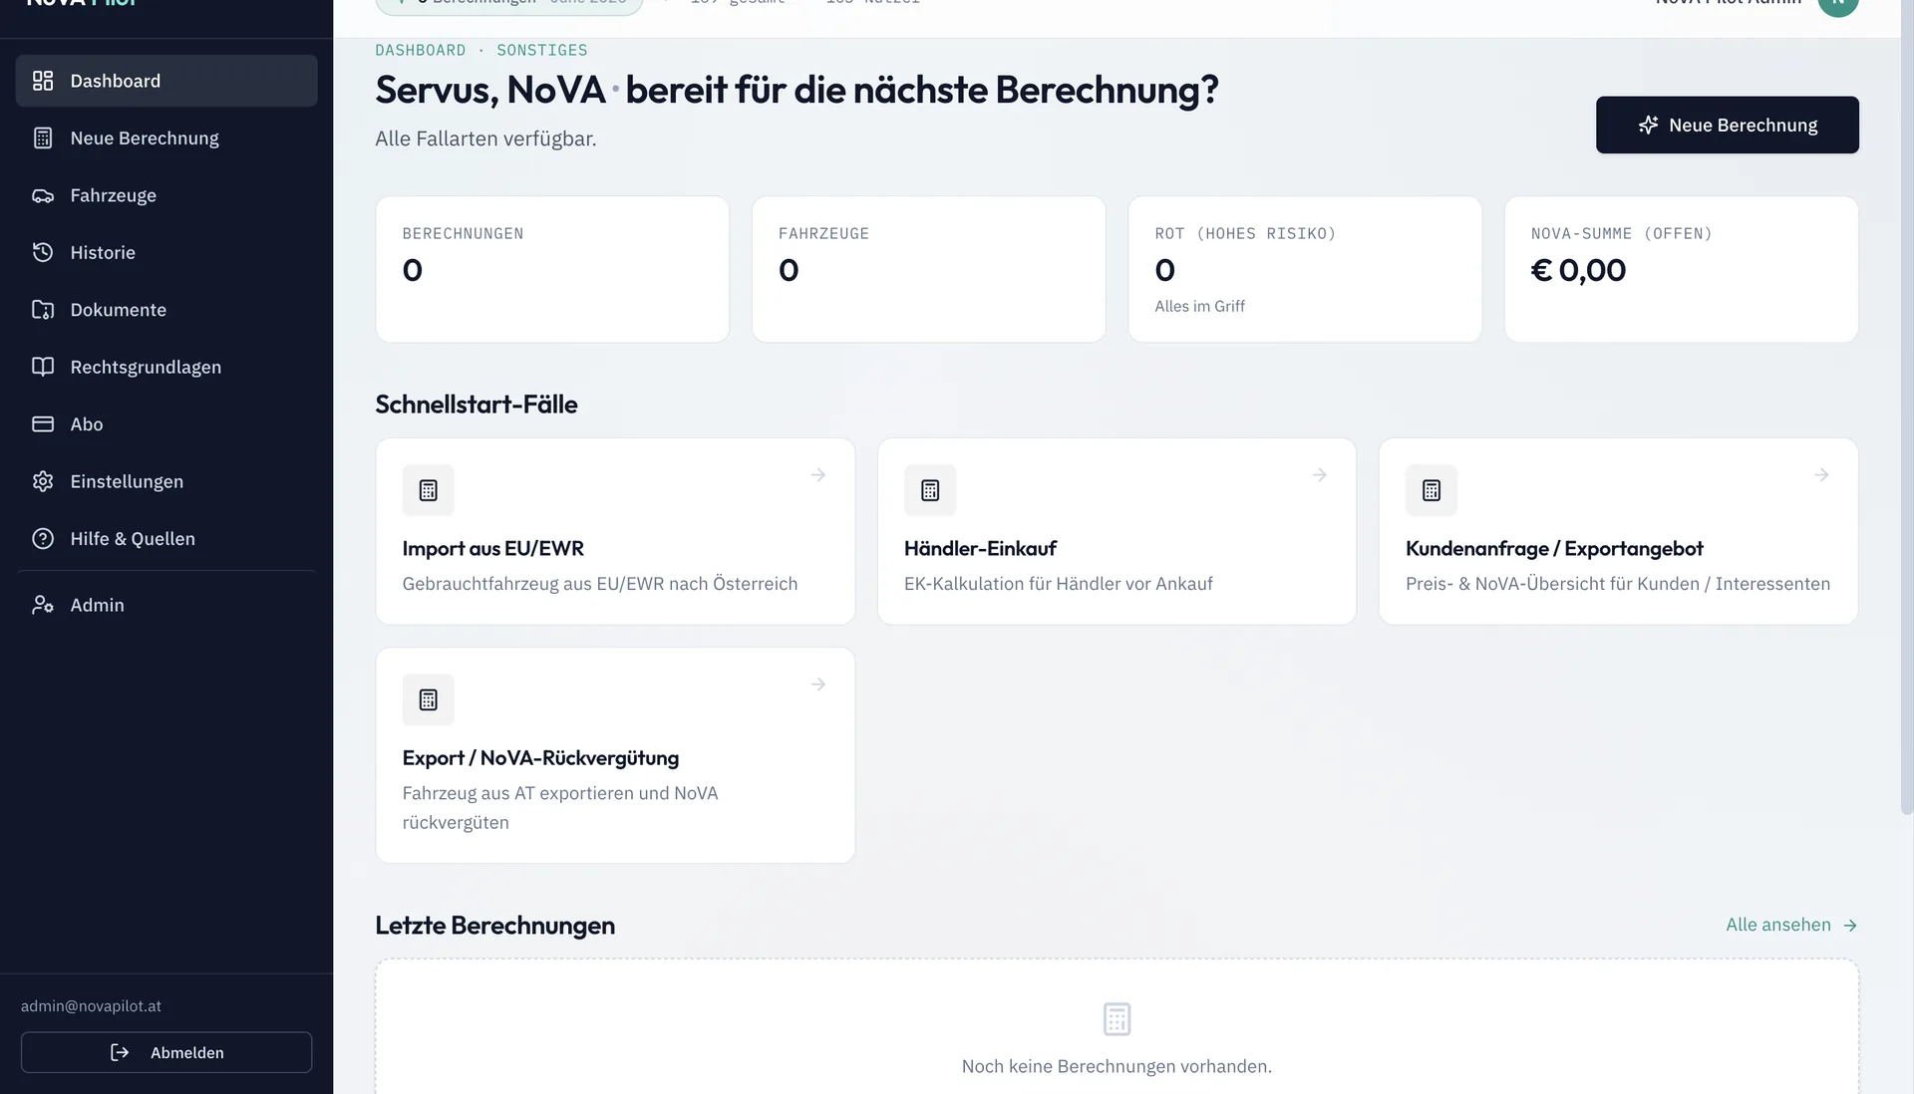
Task: Click the Berechnungen stat card
Action: tap(552, 269)
